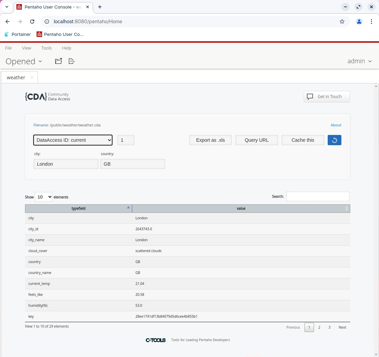
Task: Click the Query URL button
Action: click(257, 140)
